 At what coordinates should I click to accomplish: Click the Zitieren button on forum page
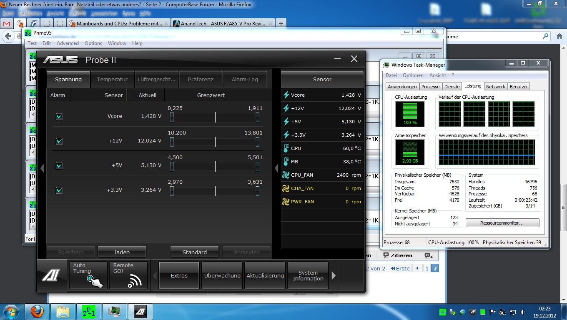[398, 255]
